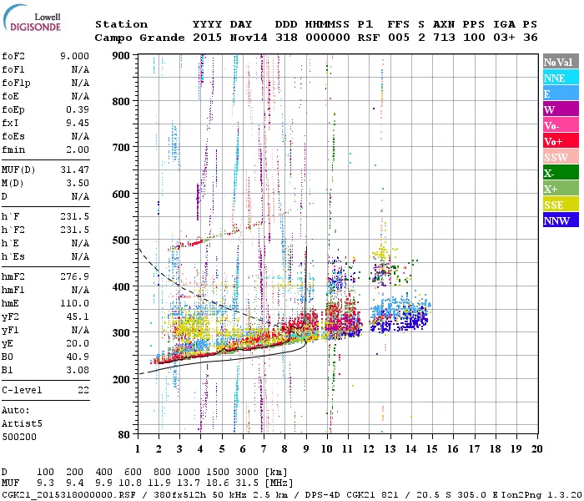The height and width of the screenshot is (501, 584).
Task: Click the B0 value 40.9
Action: [78, 357]
